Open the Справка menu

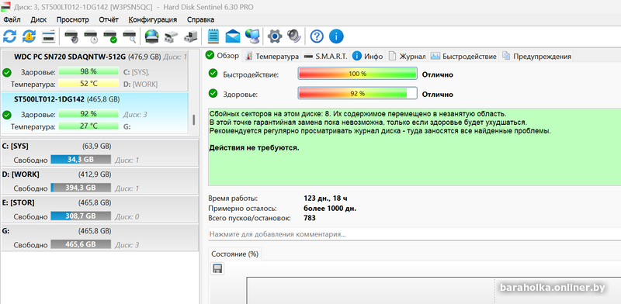click(200, 19)
